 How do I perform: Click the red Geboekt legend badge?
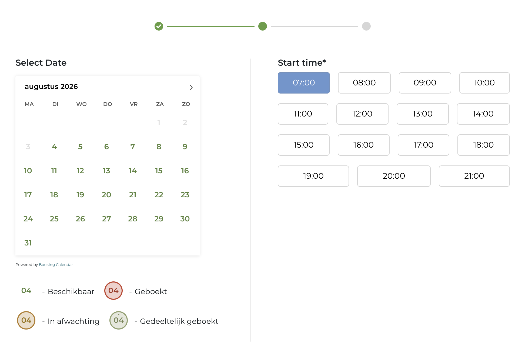click(x=113, y=291)
